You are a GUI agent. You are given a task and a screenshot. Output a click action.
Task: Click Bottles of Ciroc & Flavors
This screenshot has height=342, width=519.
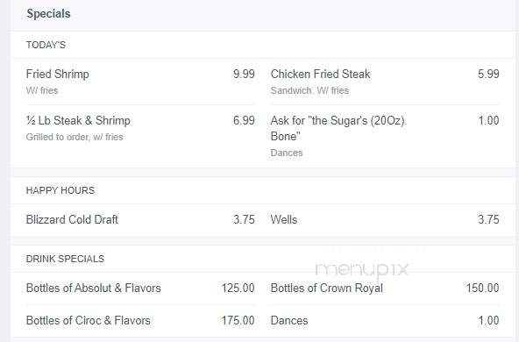click(88, 320)
